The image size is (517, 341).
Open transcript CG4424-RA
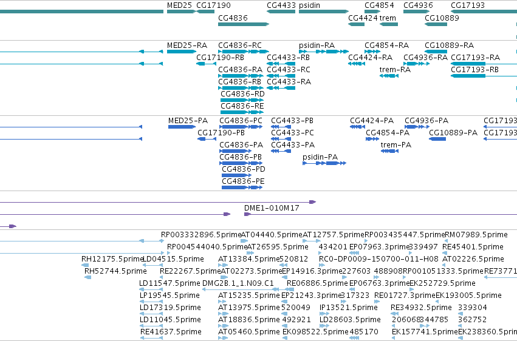[x=370, y=57]
